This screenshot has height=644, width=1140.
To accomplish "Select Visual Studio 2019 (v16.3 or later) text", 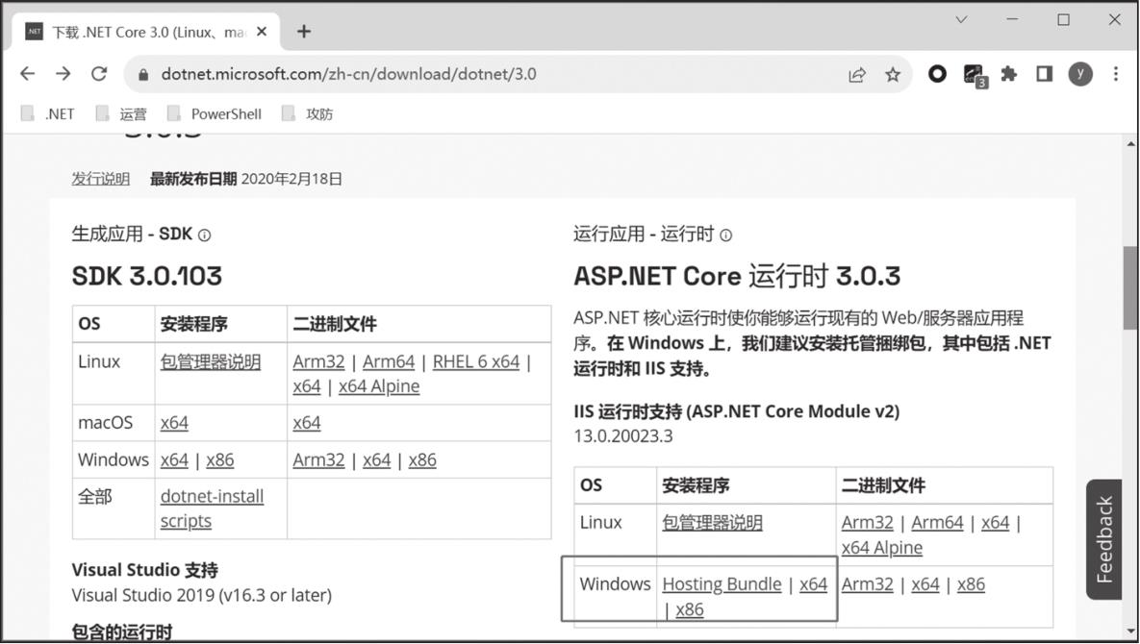I will 201,595.
